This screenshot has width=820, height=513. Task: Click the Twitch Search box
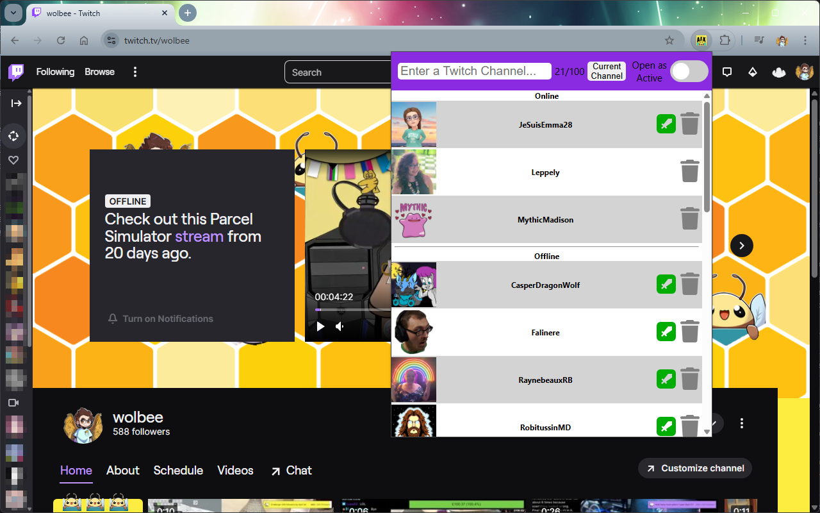(x=338, y=72)
